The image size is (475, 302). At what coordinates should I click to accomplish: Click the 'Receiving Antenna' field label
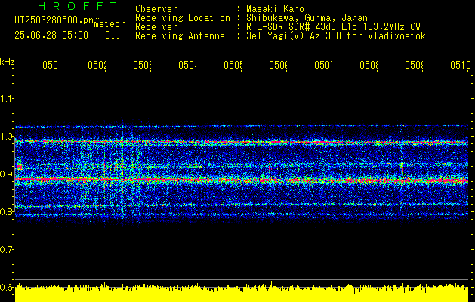coord(180,36)
